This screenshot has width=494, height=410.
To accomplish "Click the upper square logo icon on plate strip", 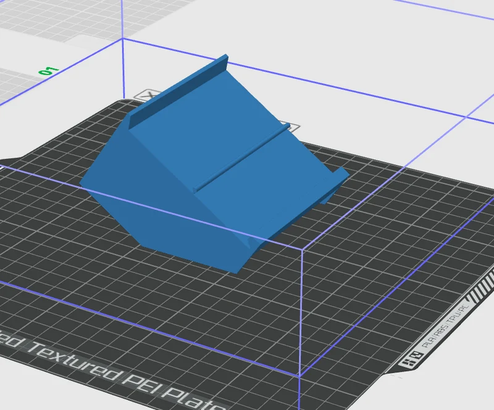I will tap(417, 356).
